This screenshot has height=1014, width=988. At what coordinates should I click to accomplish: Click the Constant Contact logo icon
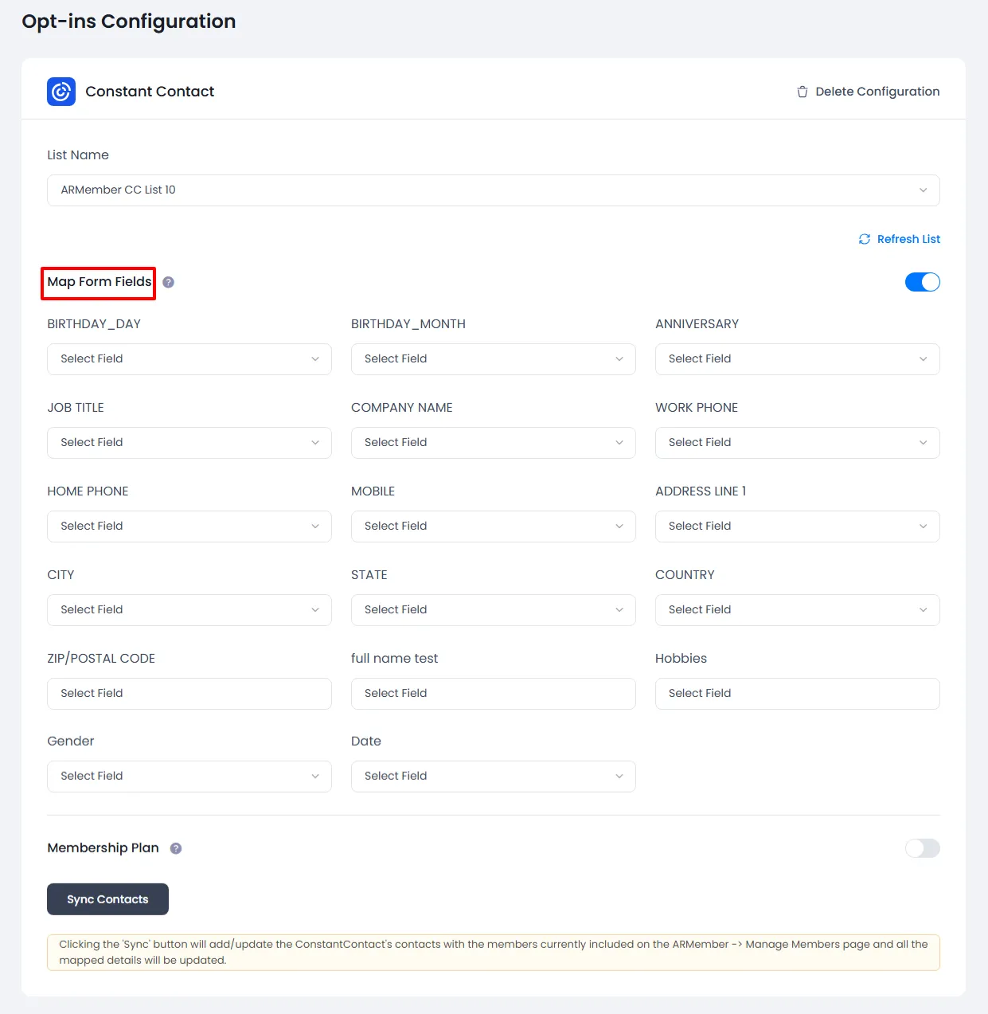(x=61, y=92)
